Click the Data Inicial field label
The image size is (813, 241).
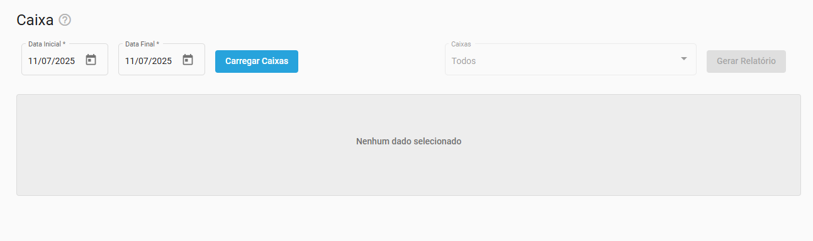47,45
